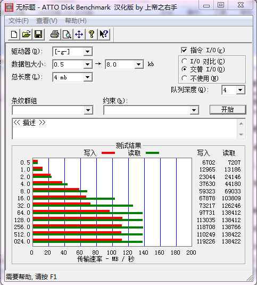
Task: Maximize the ATTO Disk Benchmark window
Action: pos(221,5)
